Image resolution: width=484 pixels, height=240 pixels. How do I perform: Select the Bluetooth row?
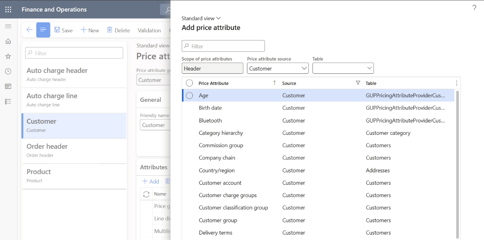pyautogui.click(x=318, y=120)
